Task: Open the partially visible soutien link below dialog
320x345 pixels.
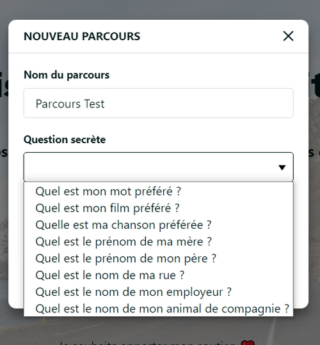Action: (148, 343)
